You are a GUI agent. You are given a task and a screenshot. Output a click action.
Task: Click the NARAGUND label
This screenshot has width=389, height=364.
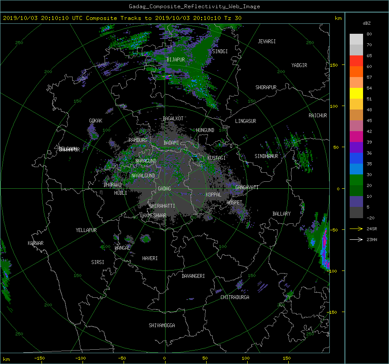tap(146, 161)
